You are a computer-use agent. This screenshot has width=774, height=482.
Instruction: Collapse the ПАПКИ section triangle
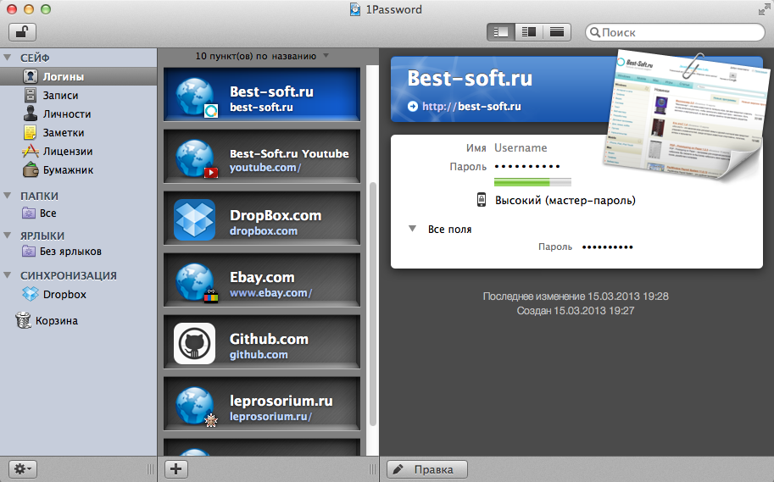click(x=8, y=196)
